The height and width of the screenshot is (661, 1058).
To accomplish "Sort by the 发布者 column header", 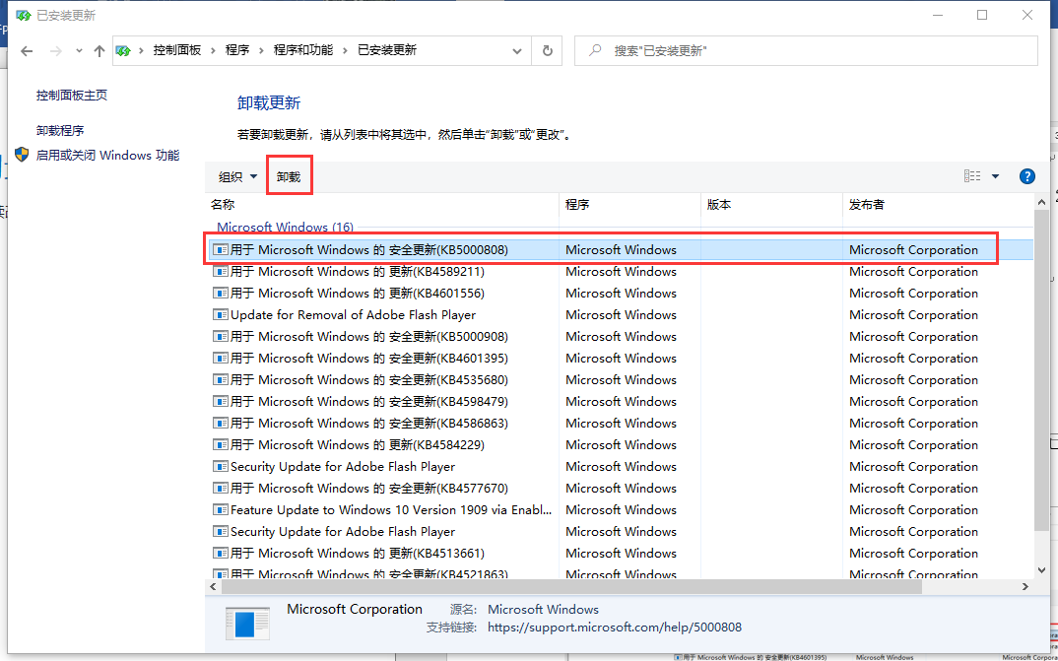I will tap(937, 204).
